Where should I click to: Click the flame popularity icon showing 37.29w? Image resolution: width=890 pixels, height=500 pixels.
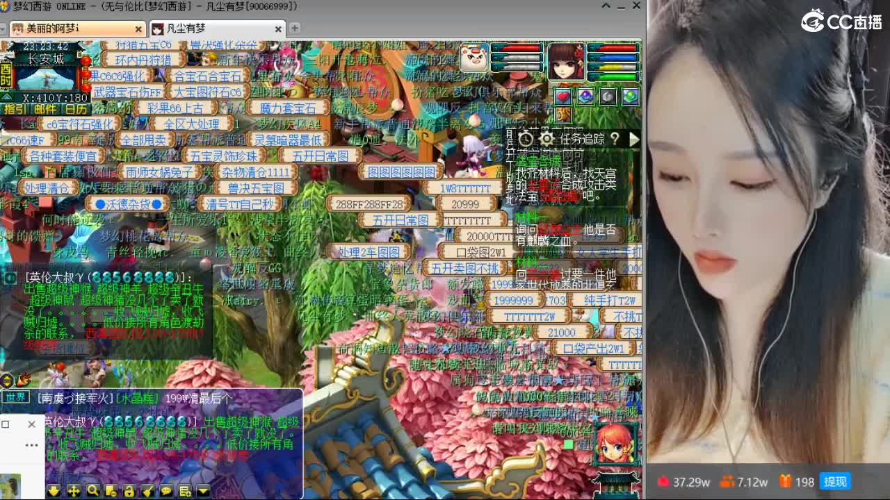point(663,481)
